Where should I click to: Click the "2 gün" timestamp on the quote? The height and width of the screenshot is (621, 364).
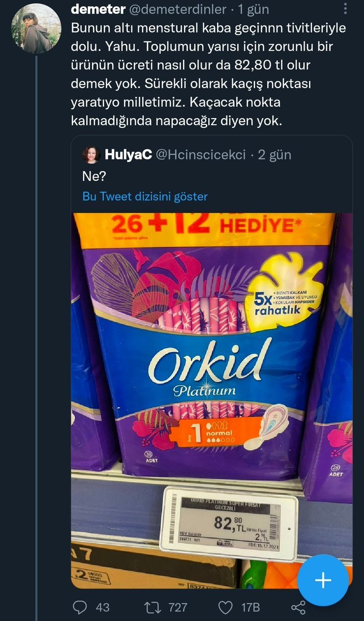274,154
